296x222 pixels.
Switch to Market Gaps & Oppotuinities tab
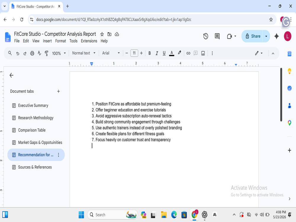pos(40,143)
